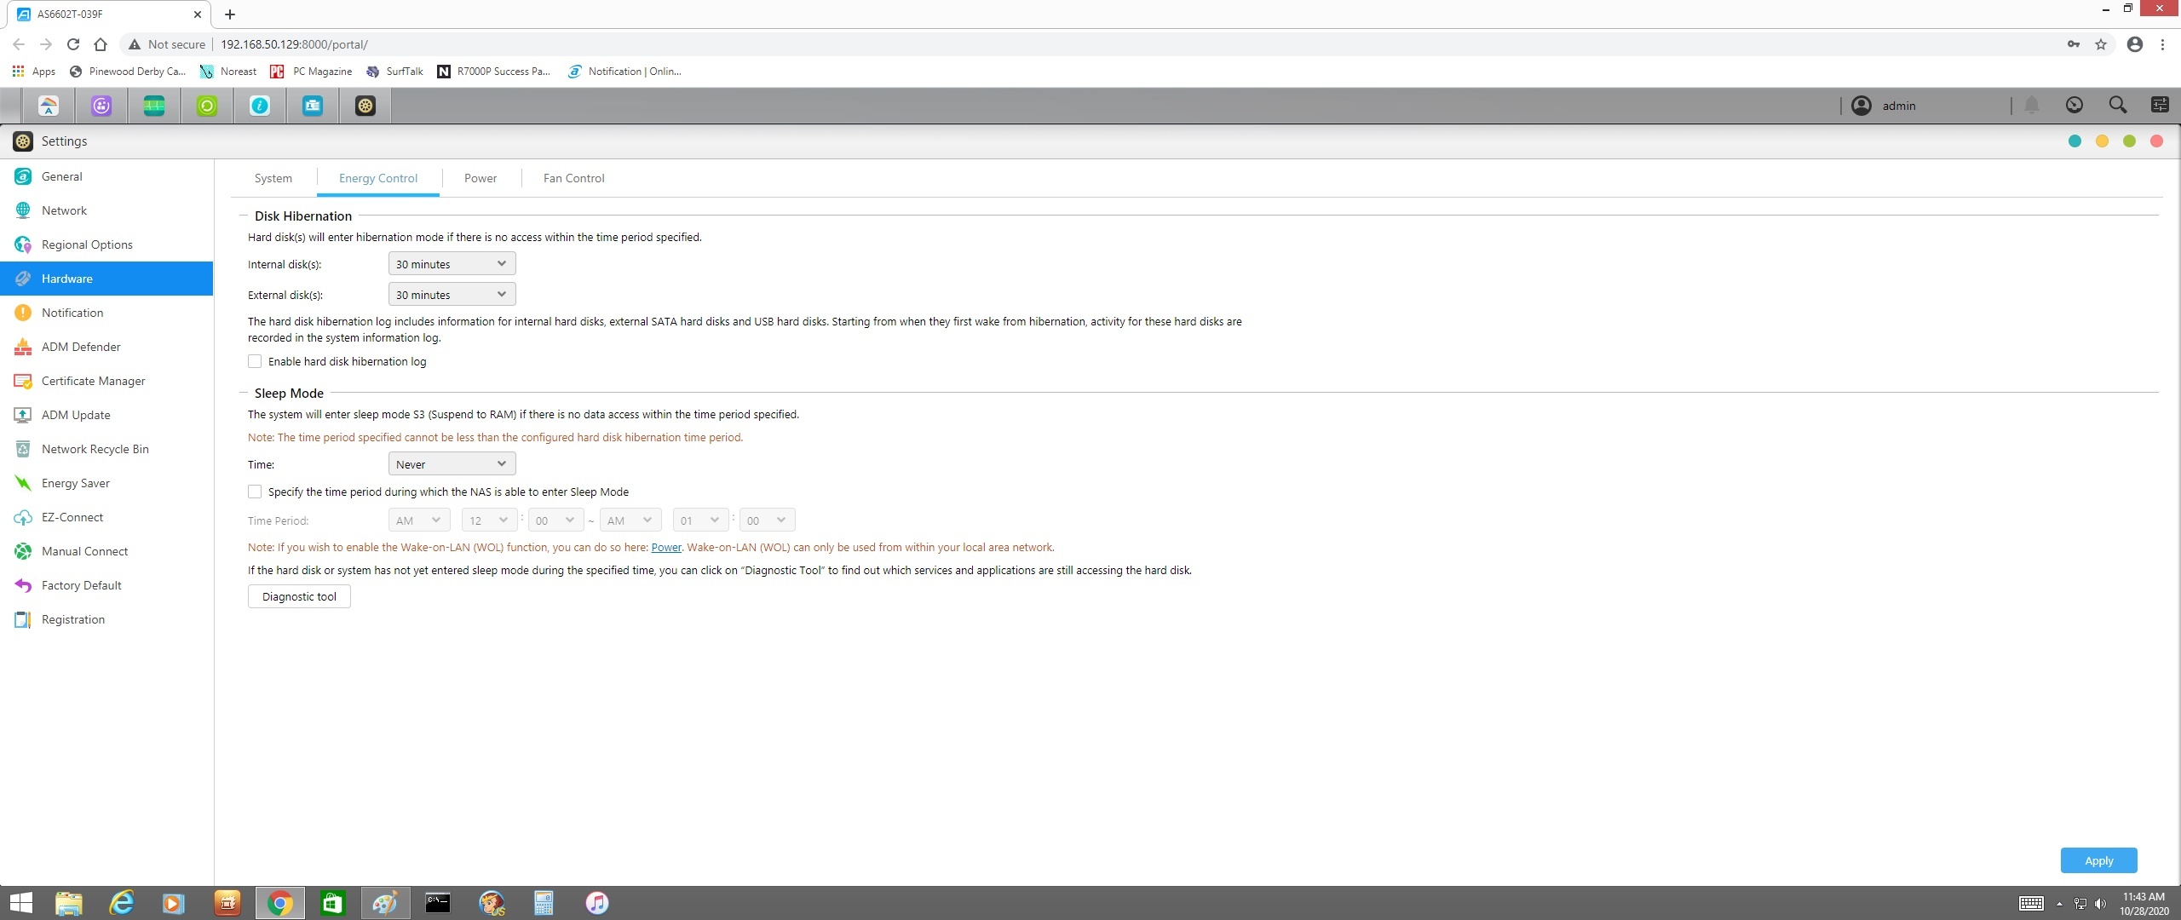Expand the Internal disk(s) hibernation dropdown
Screen dimensions: 2181x920
tap(452, 264)
